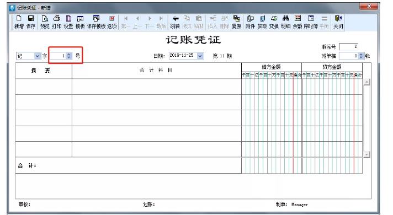Click the 打印 (Print) icon
This screenshot has height=215, width=393.
pyautogui.click(x=57, y=21)
